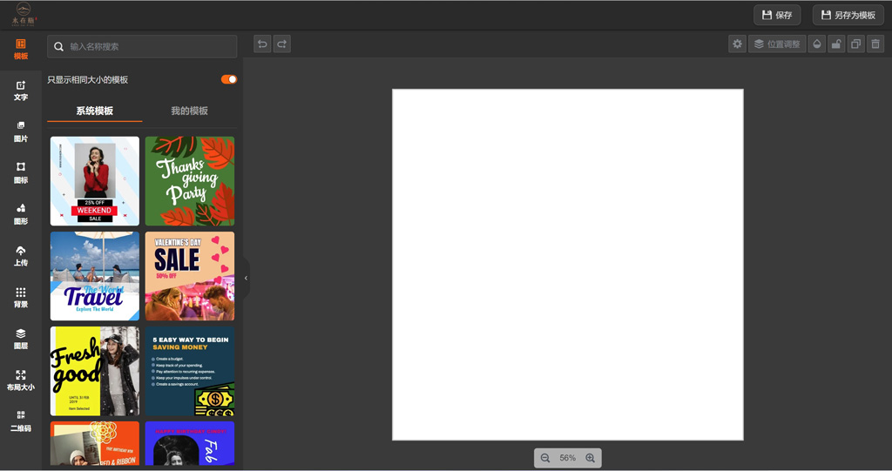
Task: Click the app logo in top-left
Action: coord(24,14)
